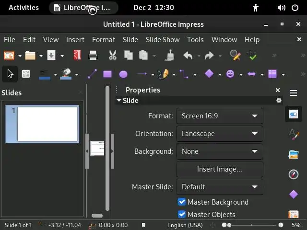The width and height of the screenshot is (307, 230).
Task: Open the Slide section gear options
Action: (x=279, y=101)
